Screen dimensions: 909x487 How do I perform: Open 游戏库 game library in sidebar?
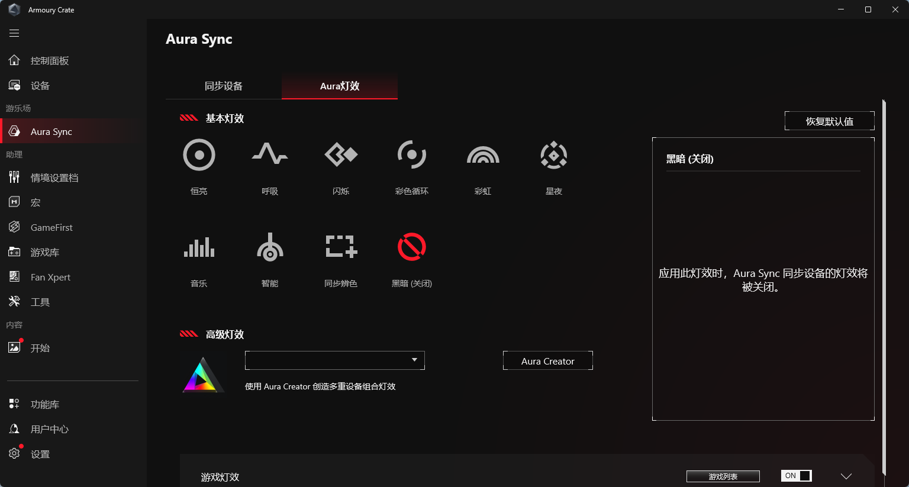(73, 252)
